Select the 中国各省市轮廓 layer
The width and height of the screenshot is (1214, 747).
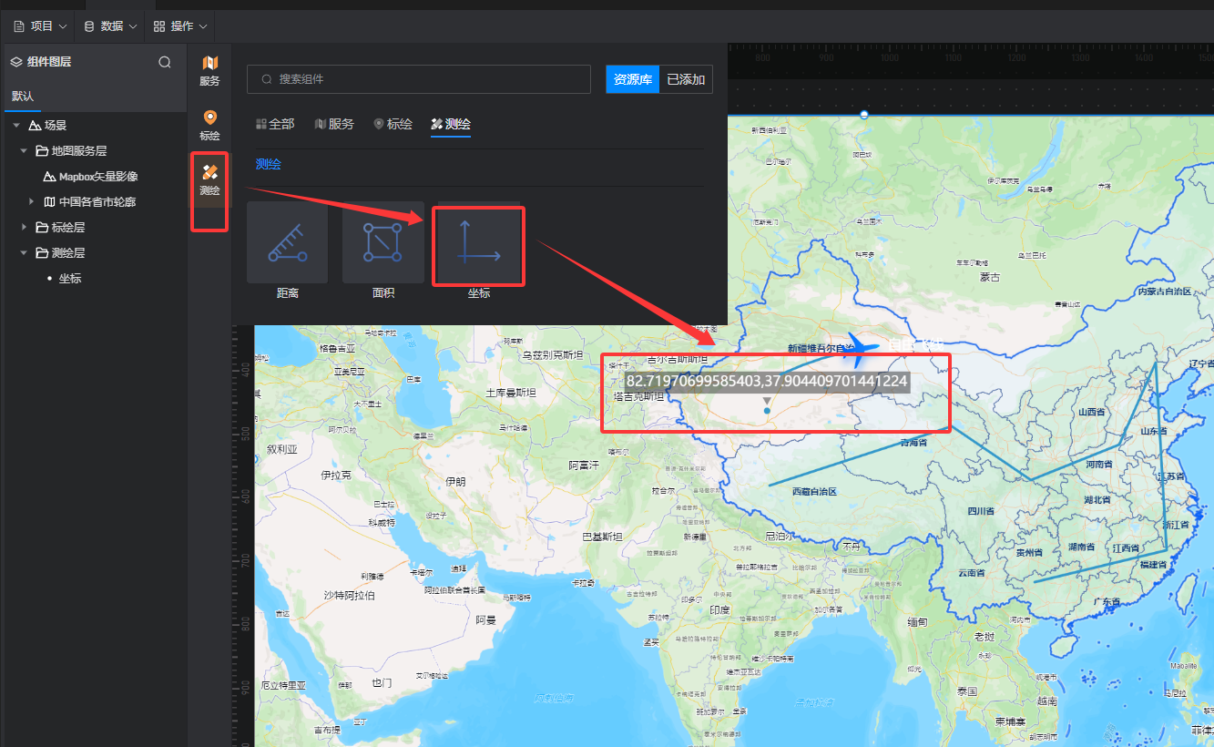(x=97, y=201)
